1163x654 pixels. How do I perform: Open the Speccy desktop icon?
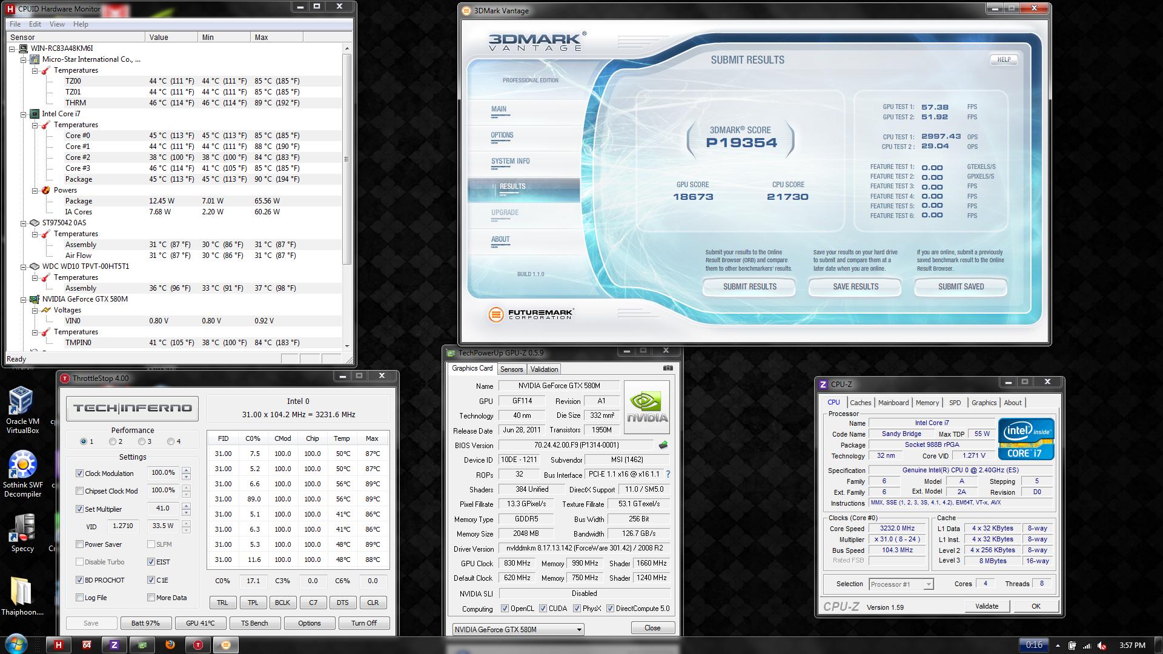point(22,533)
